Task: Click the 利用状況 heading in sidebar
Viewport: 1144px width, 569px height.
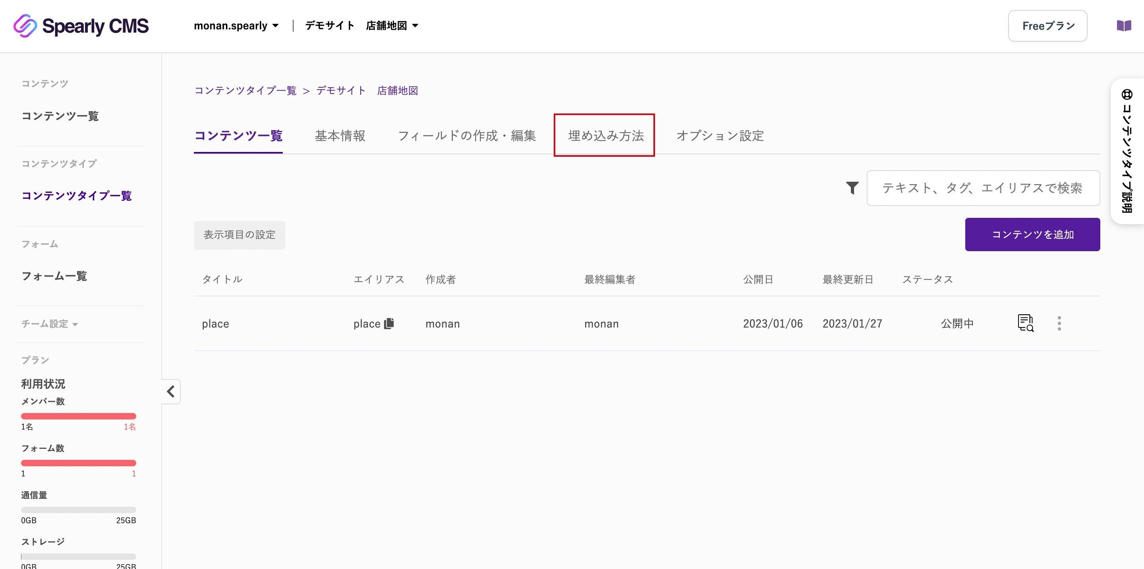Action: coord(43,384)
